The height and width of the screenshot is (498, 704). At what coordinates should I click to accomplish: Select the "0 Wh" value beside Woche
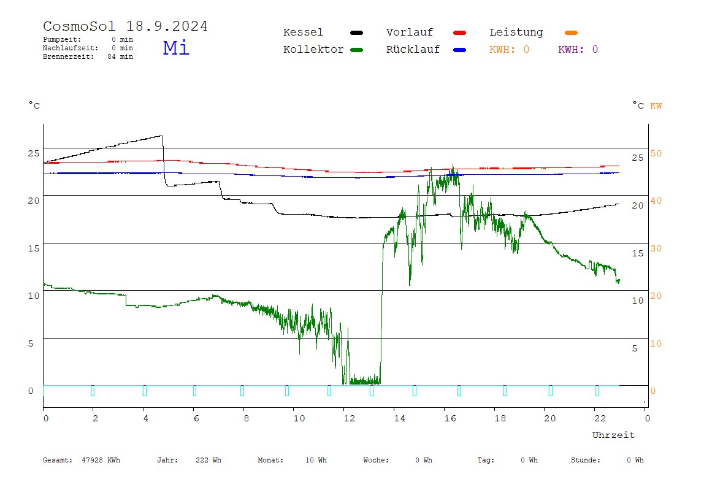424,460
